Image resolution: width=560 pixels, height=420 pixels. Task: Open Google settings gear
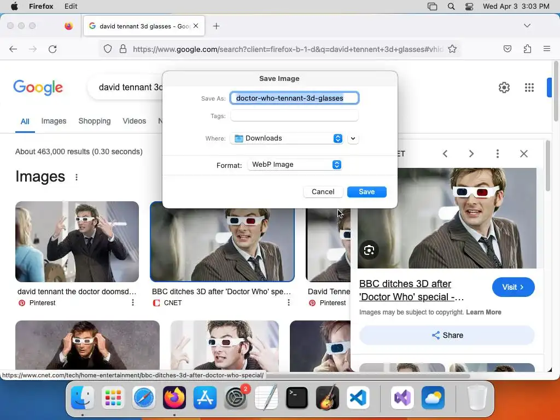click(x=504, y=87)
